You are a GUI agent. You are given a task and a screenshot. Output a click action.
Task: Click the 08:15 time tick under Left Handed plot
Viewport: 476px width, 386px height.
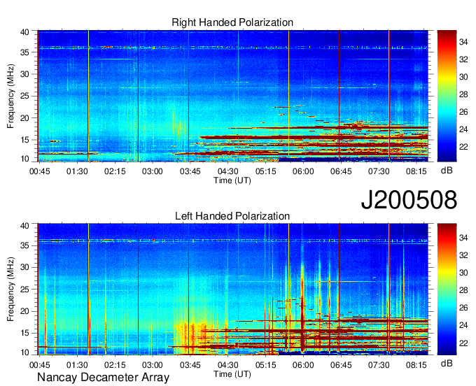[x=416, y=365]
